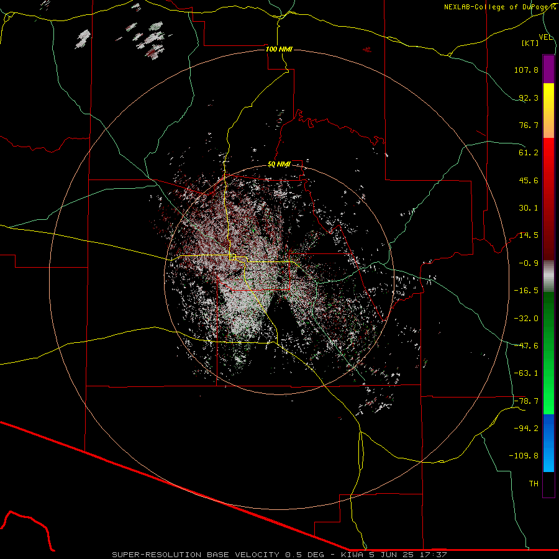Click the TH legend label
The image size is (559, 559).
point(534,484)
